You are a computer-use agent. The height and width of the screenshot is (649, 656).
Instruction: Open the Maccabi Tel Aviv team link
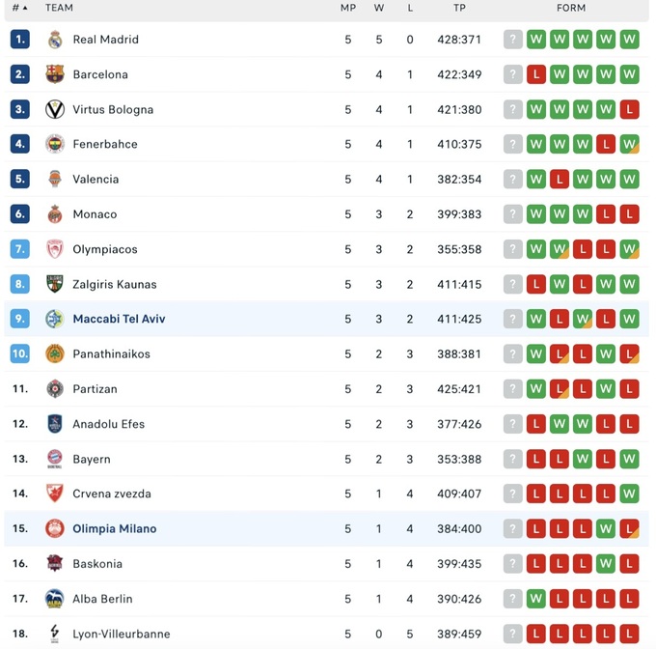tap(119, 319)
